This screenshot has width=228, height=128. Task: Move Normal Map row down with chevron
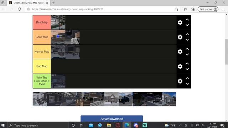point(187,54)
